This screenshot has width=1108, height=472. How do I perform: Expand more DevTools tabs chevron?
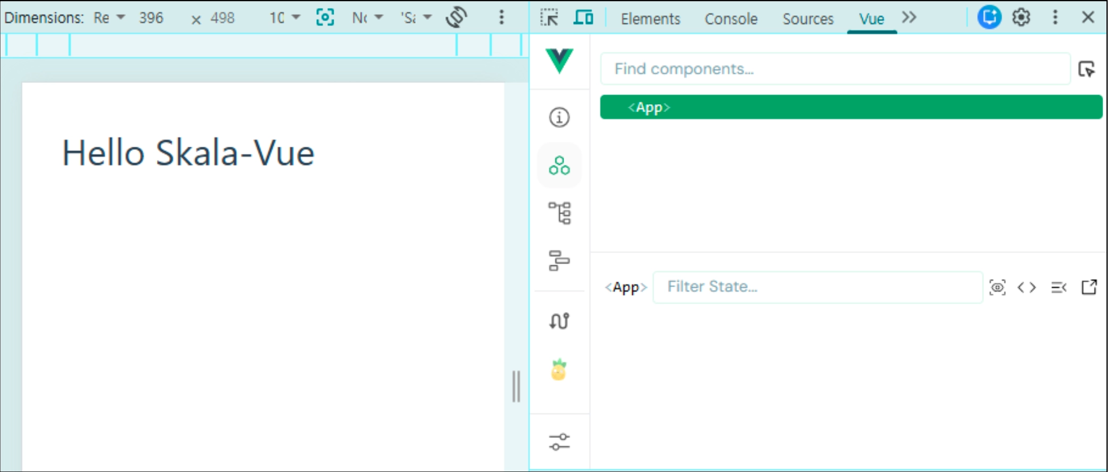[x=909, y=18]
